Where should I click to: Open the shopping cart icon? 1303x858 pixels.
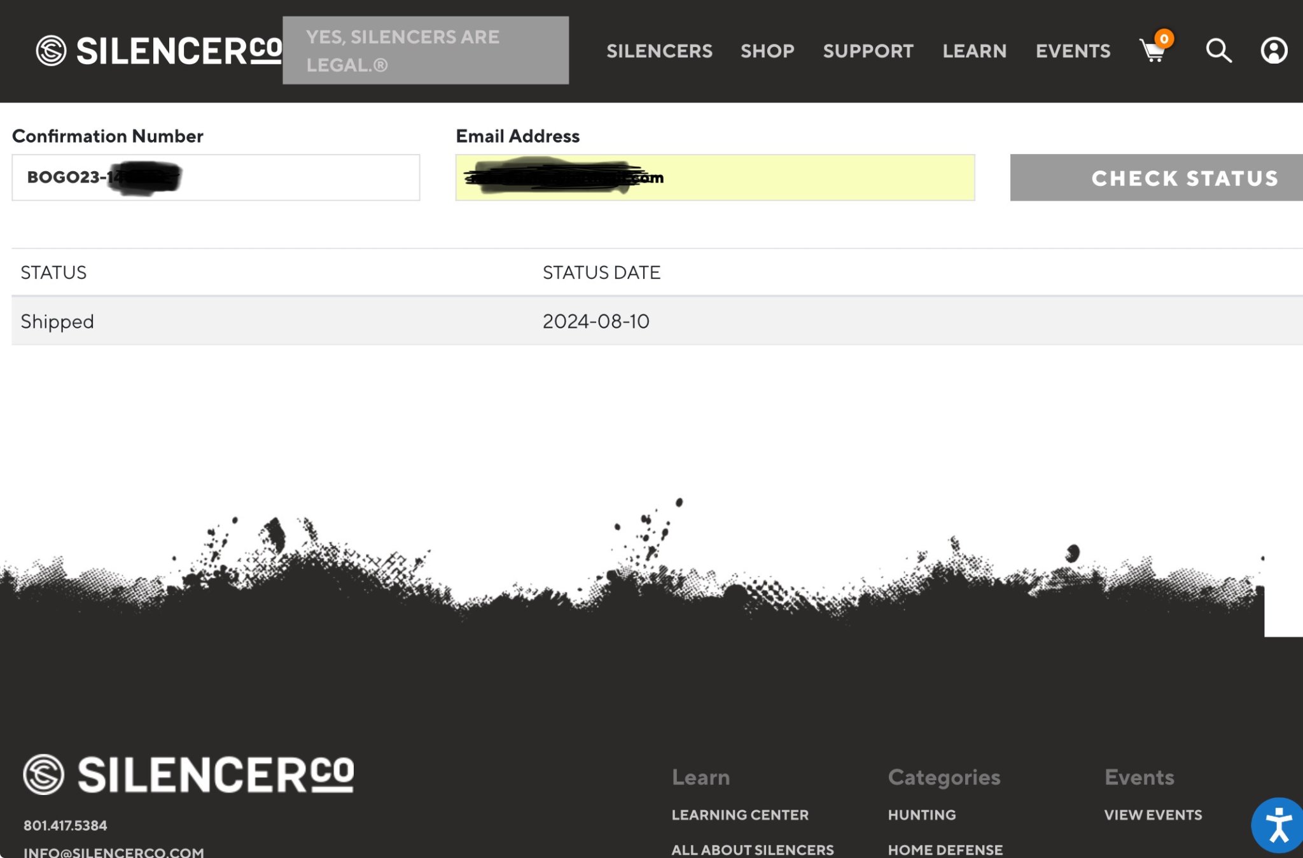1152,51
